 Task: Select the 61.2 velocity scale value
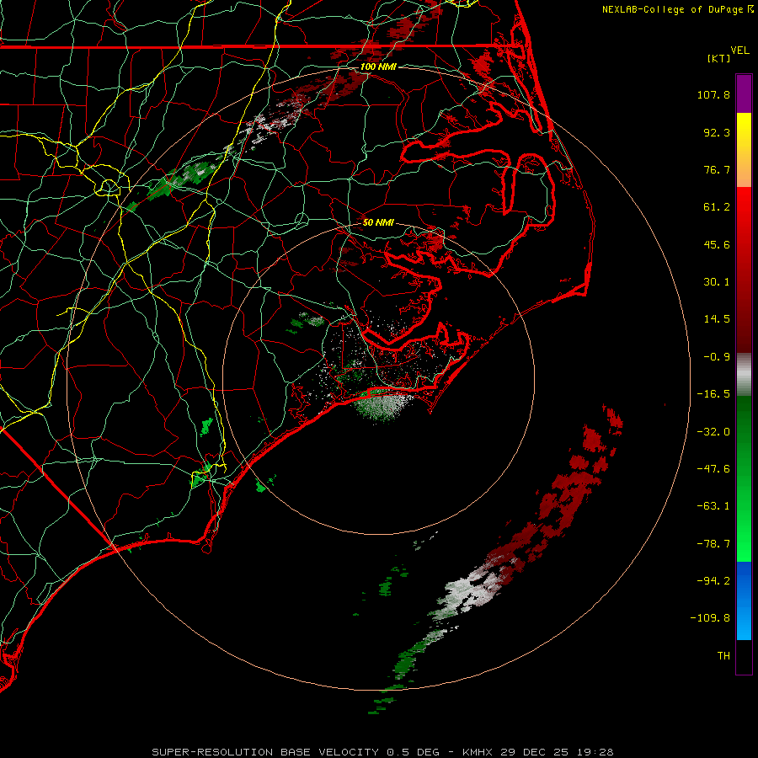tap(717, 207)
